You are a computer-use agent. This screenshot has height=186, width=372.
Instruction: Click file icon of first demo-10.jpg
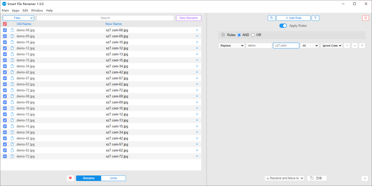(12, 42)
